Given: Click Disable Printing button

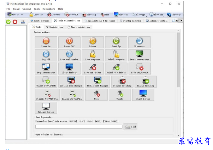Looking at the screenshot, I should click(x=122, y=82).
